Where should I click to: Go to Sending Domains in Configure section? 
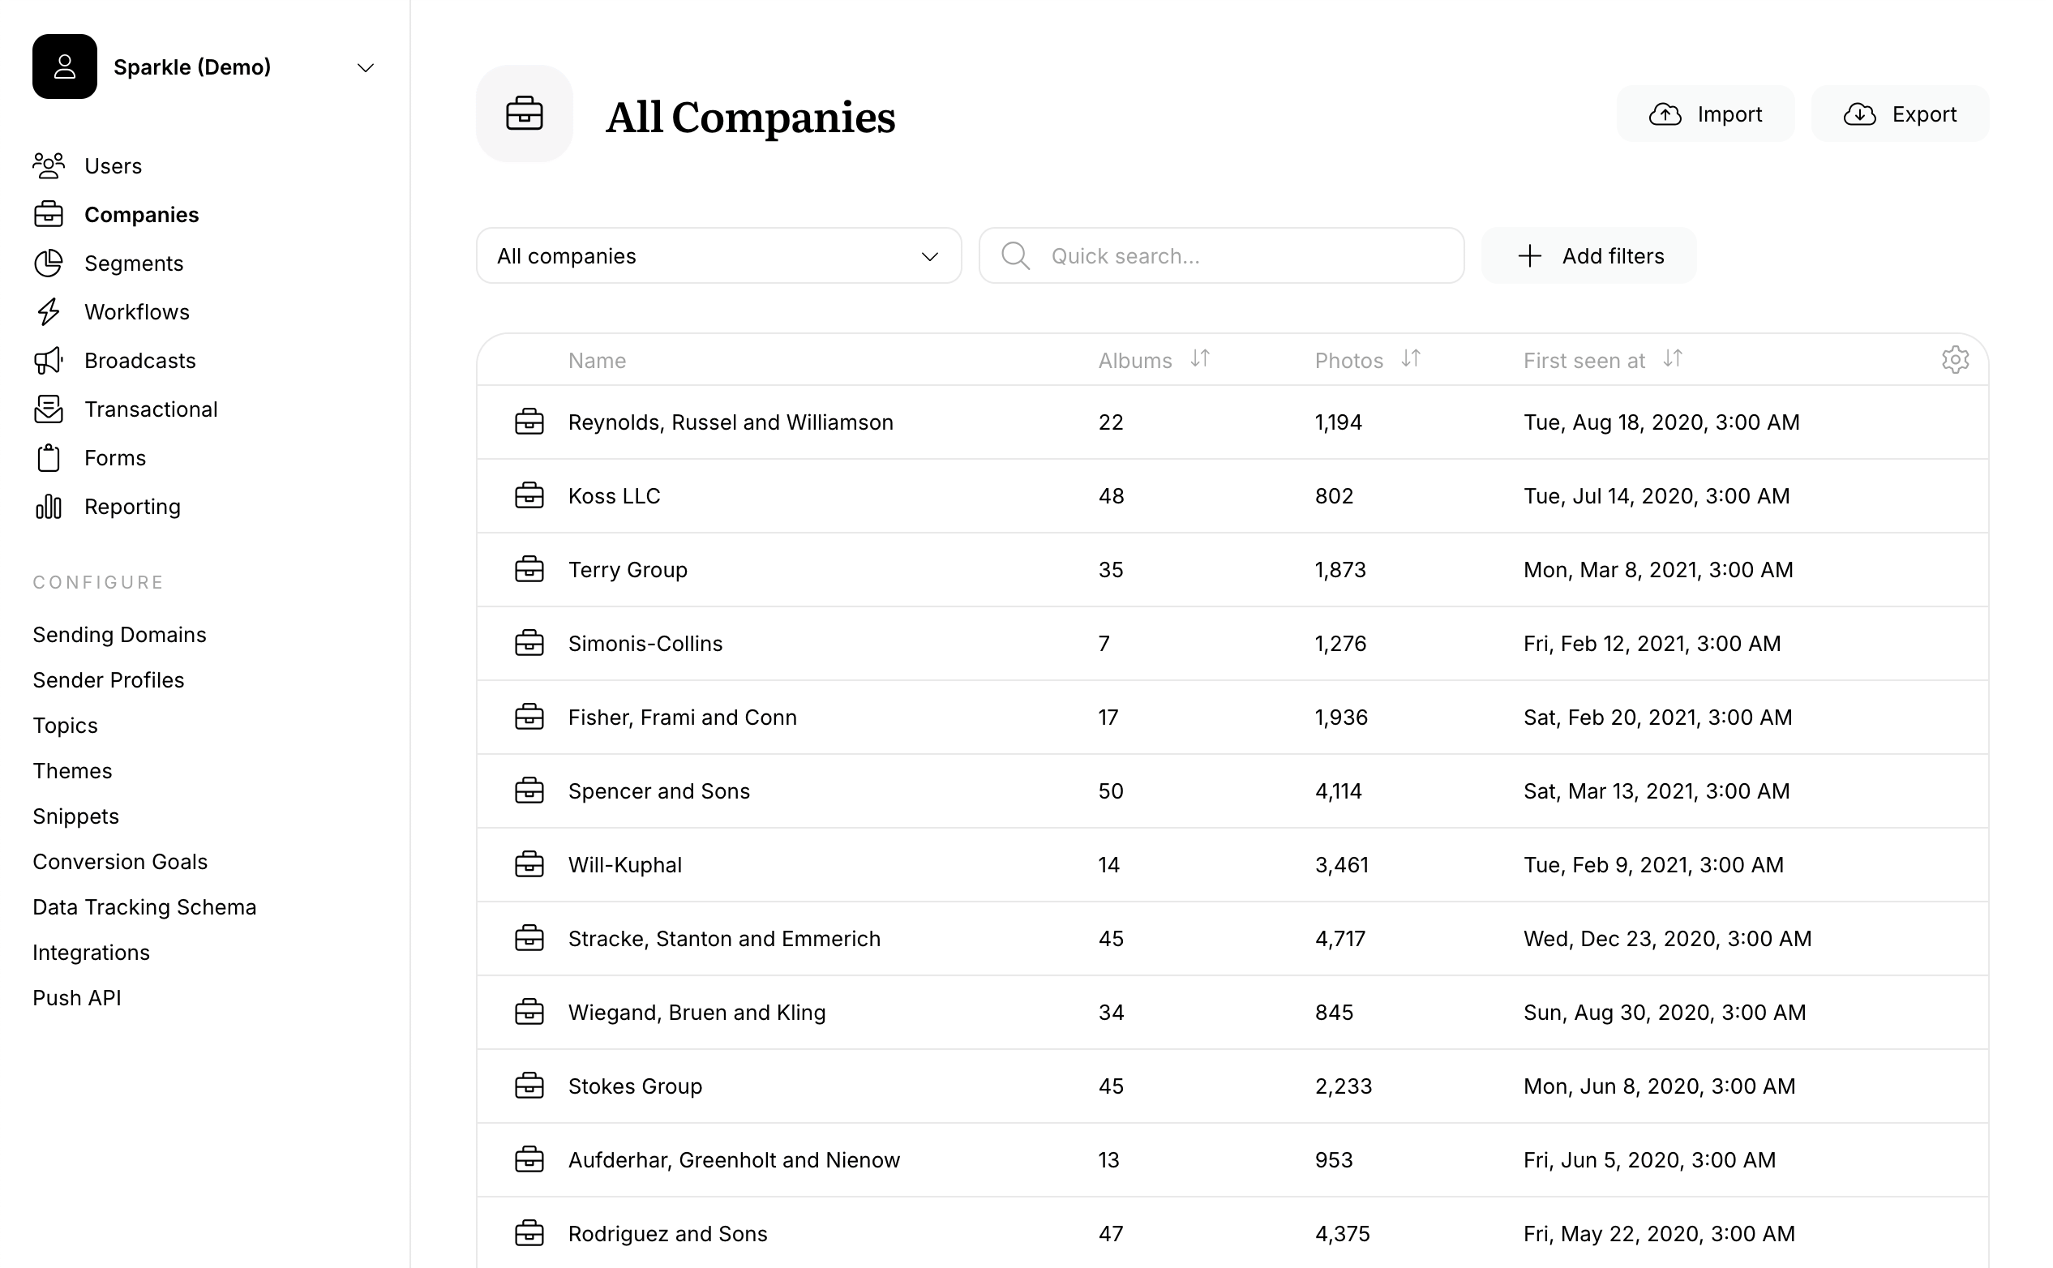tap(119, 634)
